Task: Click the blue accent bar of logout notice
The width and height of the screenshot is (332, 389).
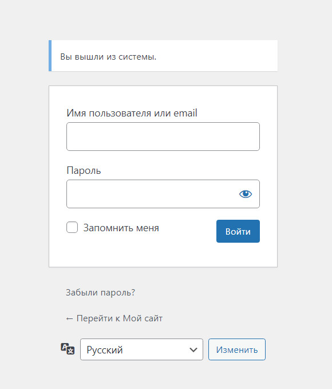Action: [50, 56]
